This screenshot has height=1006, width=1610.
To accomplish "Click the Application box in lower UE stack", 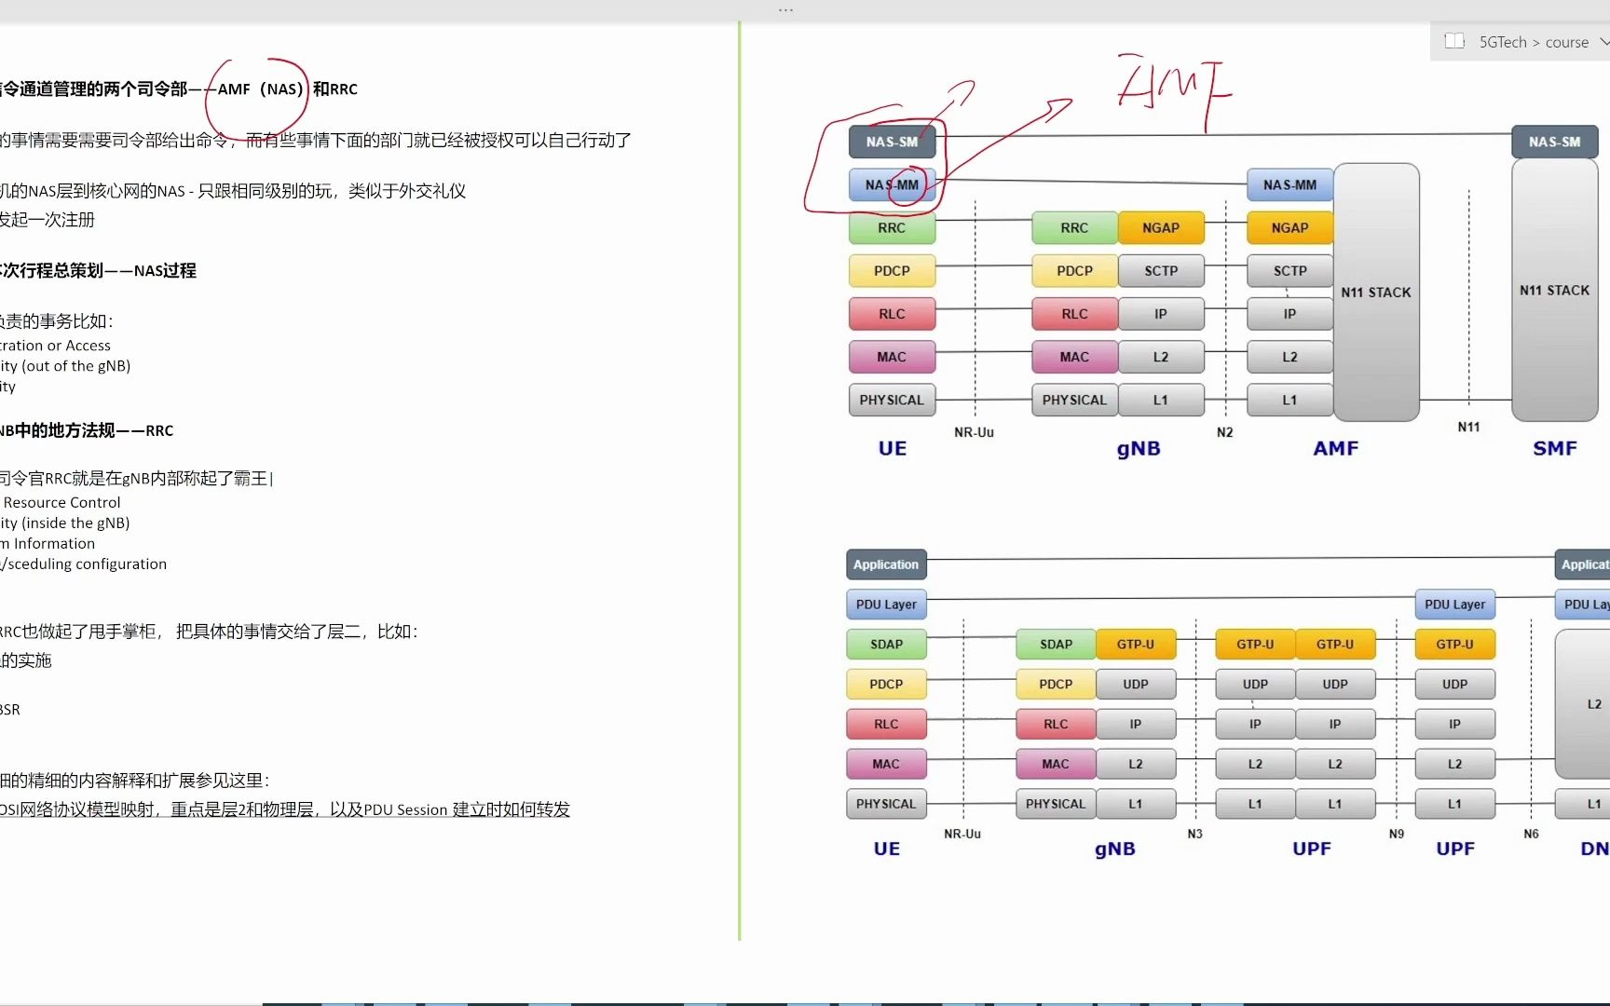I will [x=886, y=564].
